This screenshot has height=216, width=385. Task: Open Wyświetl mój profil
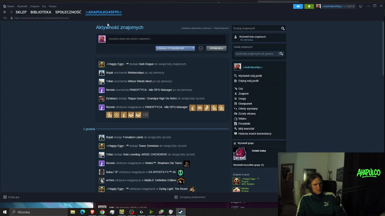pos(250,76)
